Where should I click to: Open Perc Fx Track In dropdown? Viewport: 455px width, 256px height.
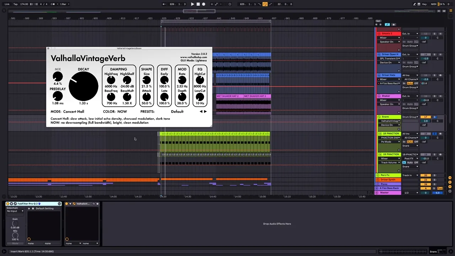point(410,175)
